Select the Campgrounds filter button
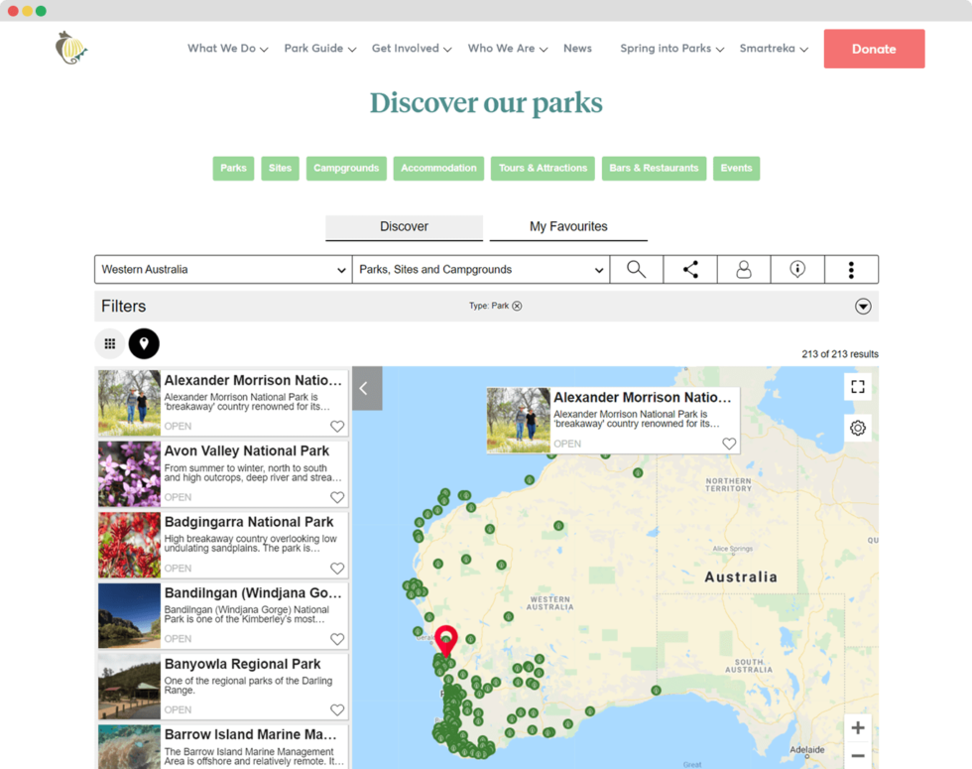This screenshot has width=972, height=769. coord(346,168)
